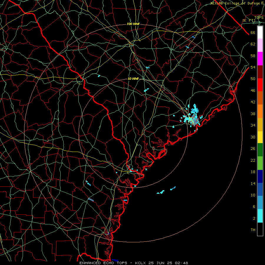This screenshot has height=265, width=265.
Task: Click the legend value '54'
Action: 253,67
